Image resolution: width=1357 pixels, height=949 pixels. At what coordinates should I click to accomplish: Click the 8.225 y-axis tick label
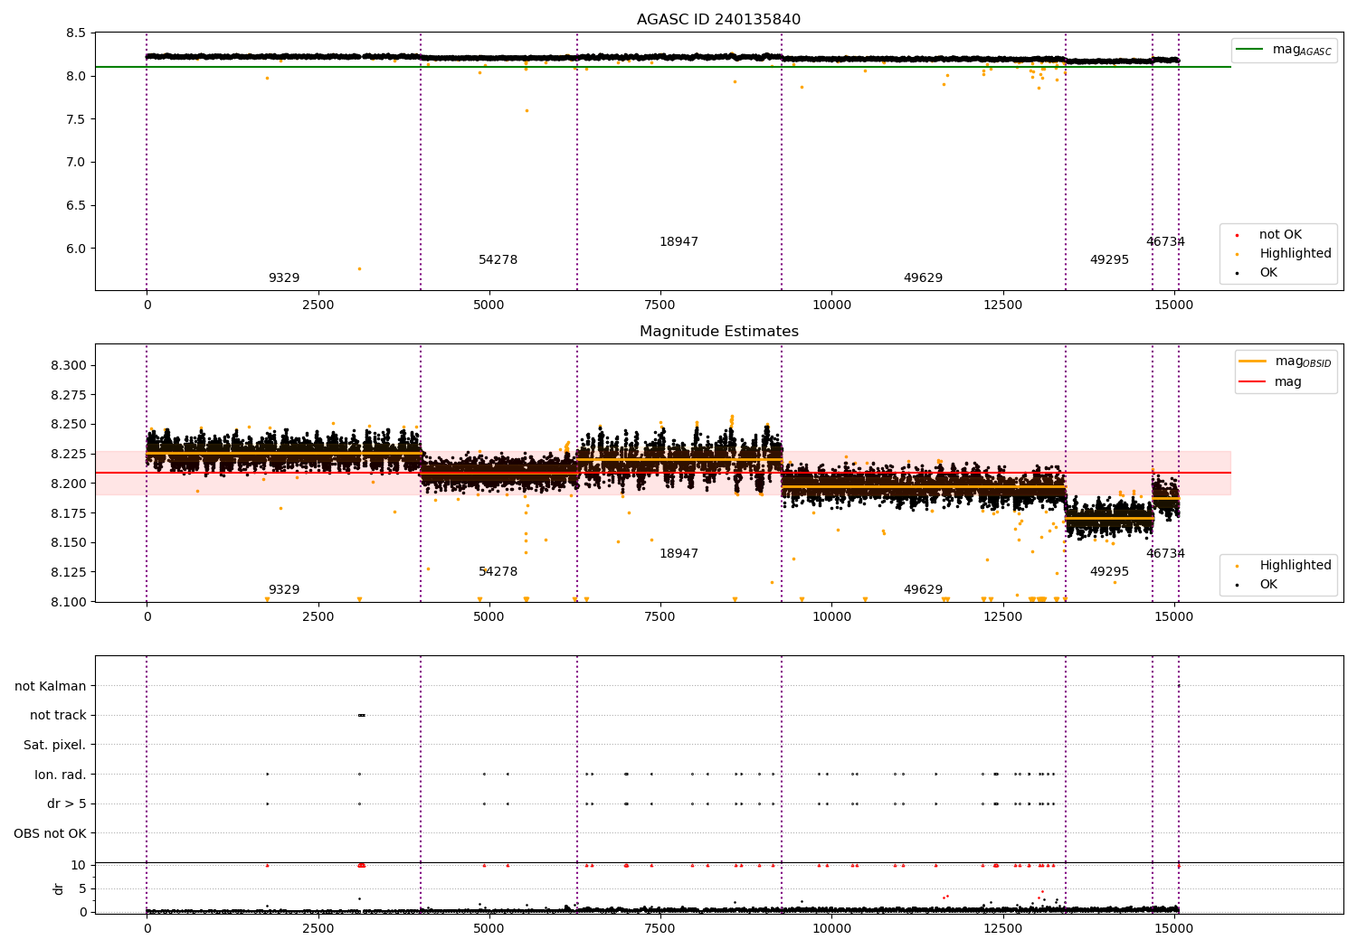[x=70, y=455]
